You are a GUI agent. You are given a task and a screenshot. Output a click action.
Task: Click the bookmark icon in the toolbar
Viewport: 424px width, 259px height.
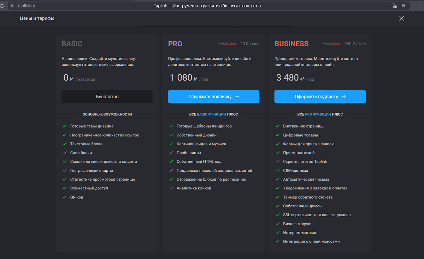[x=404, y=6]
